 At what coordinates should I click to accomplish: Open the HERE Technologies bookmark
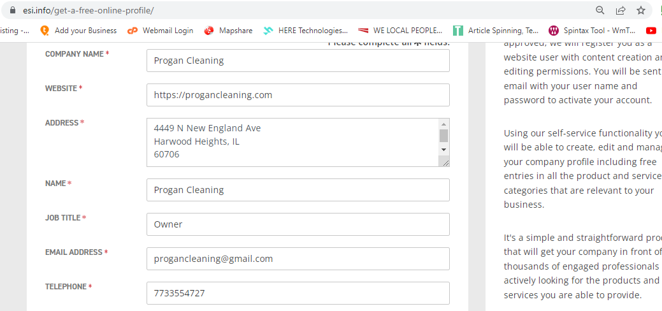click(x=306, y=31)
